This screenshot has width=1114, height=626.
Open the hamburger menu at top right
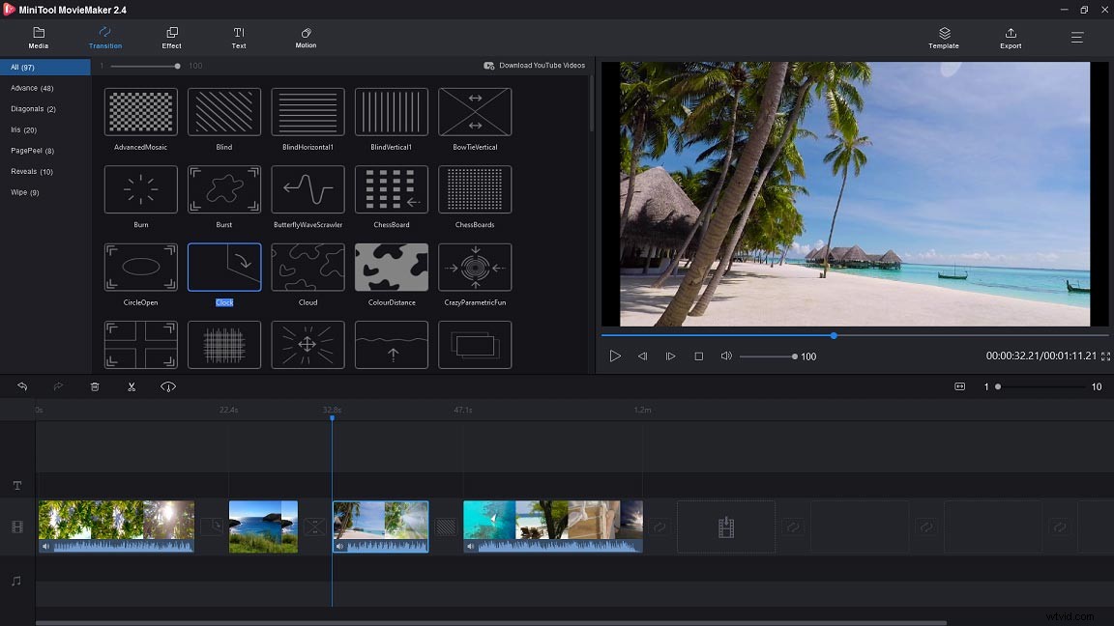coord(1076,39)
